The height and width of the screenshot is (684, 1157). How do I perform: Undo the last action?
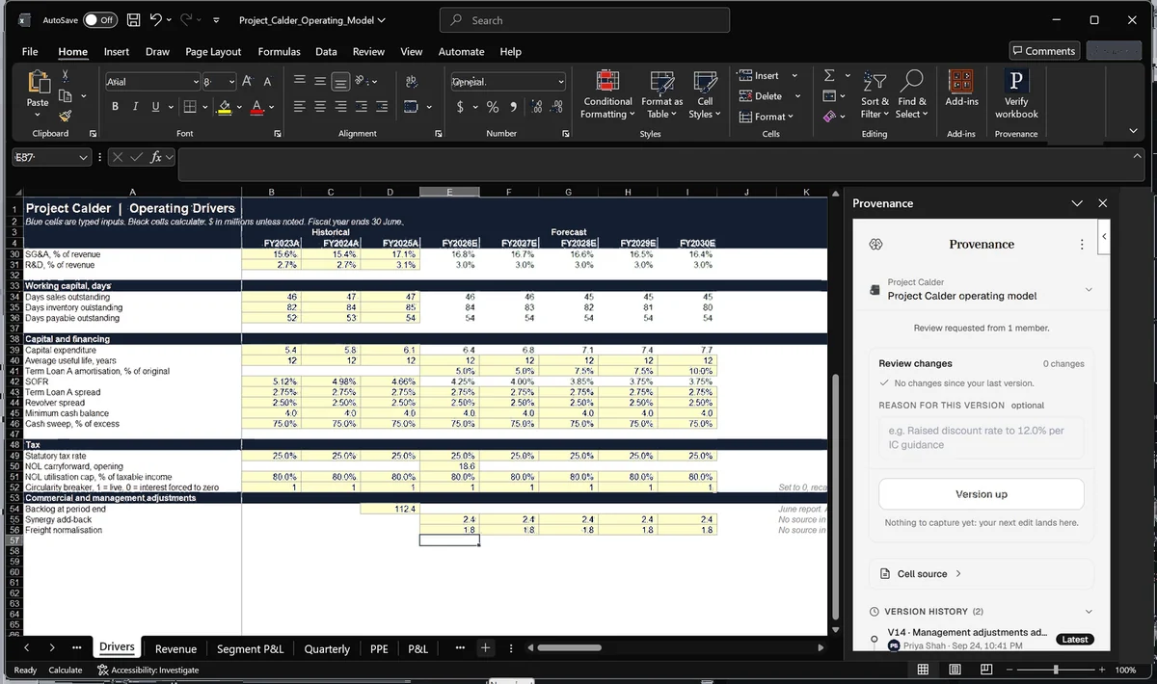pyautogui.click(x=157, y=19)
